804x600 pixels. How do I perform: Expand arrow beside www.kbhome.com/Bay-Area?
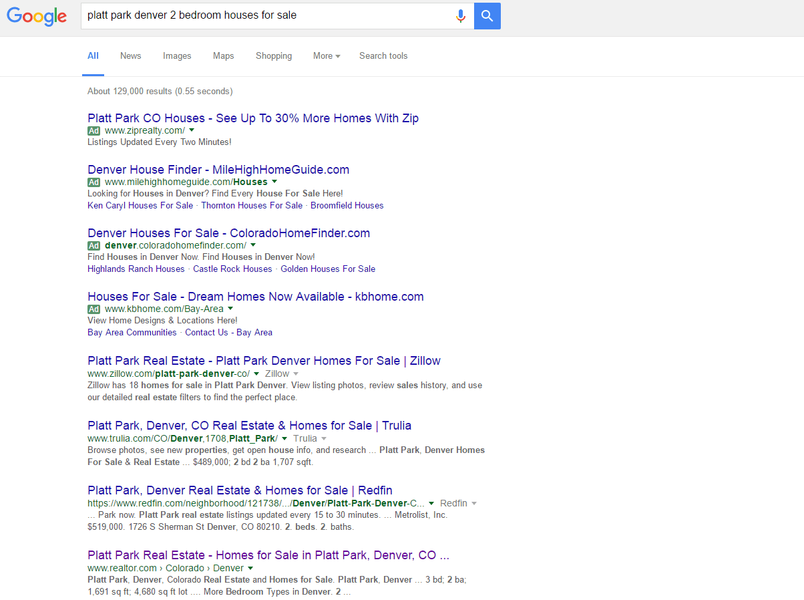click(230, 309)
